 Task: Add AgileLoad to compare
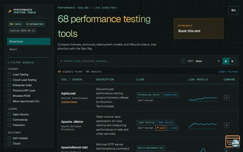point(226,98)
